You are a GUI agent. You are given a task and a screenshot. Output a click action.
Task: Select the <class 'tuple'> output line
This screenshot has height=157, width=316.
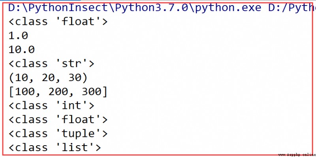pos(58,134)
